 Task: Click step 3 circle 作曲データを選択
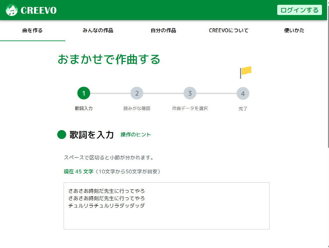[190, 93]
